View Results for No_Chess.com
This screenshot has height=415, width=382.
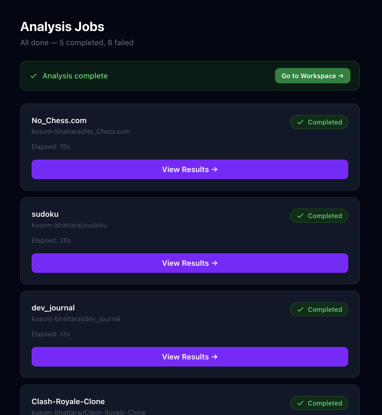[190, 169]
